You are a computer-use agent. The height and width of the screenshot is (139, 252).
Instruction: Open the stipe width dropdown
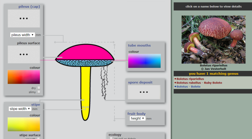(x=20, y=109)
